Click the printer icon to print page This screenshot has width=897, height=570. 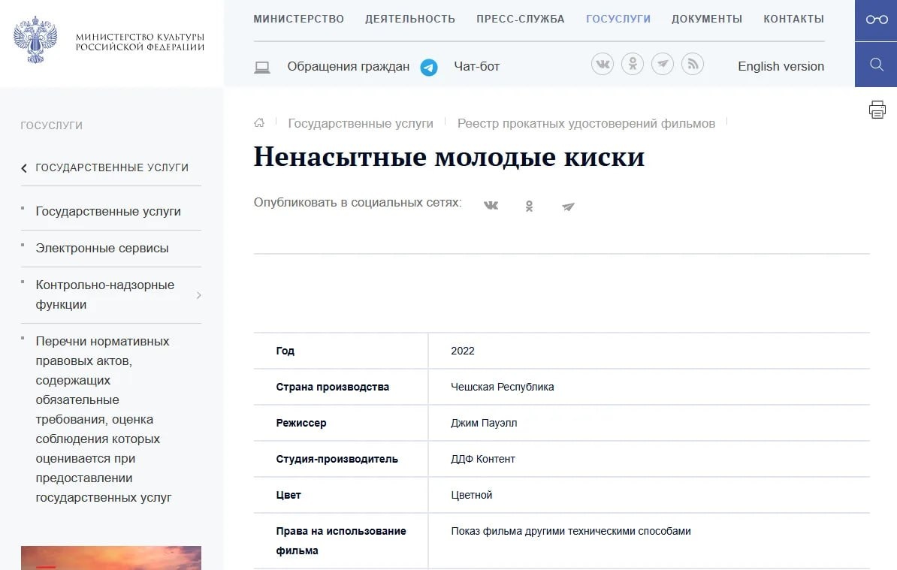point(877,109)
